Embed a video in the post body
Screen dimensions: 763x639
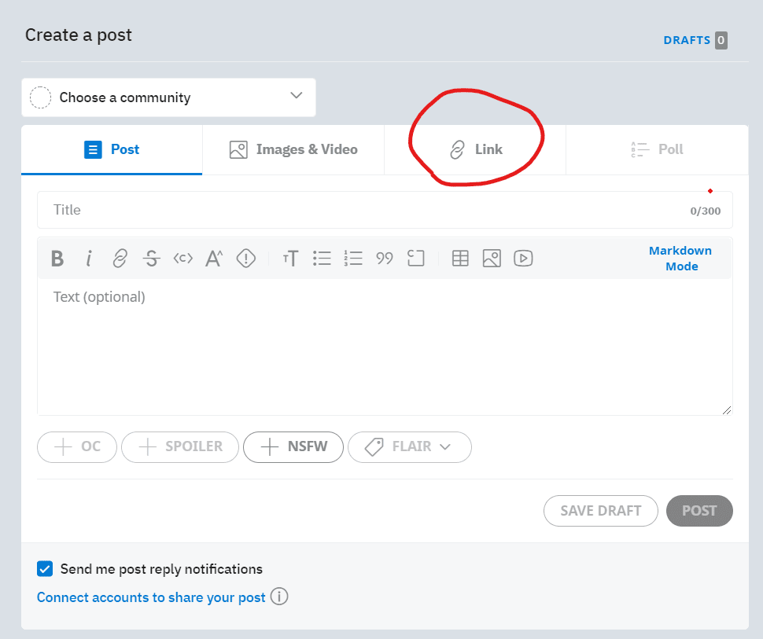click(x=523, y=259)
